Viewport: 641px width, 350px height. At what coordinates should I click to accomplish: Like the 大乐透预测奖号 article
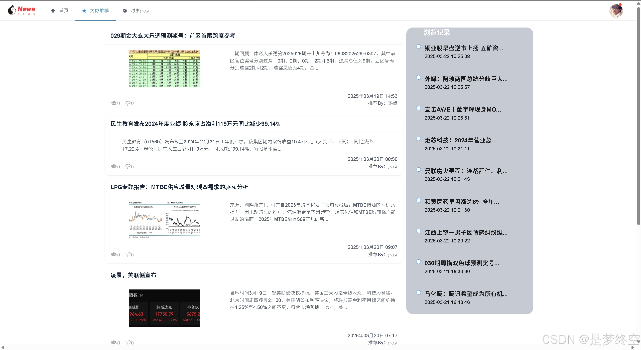(x=114, y=103)
